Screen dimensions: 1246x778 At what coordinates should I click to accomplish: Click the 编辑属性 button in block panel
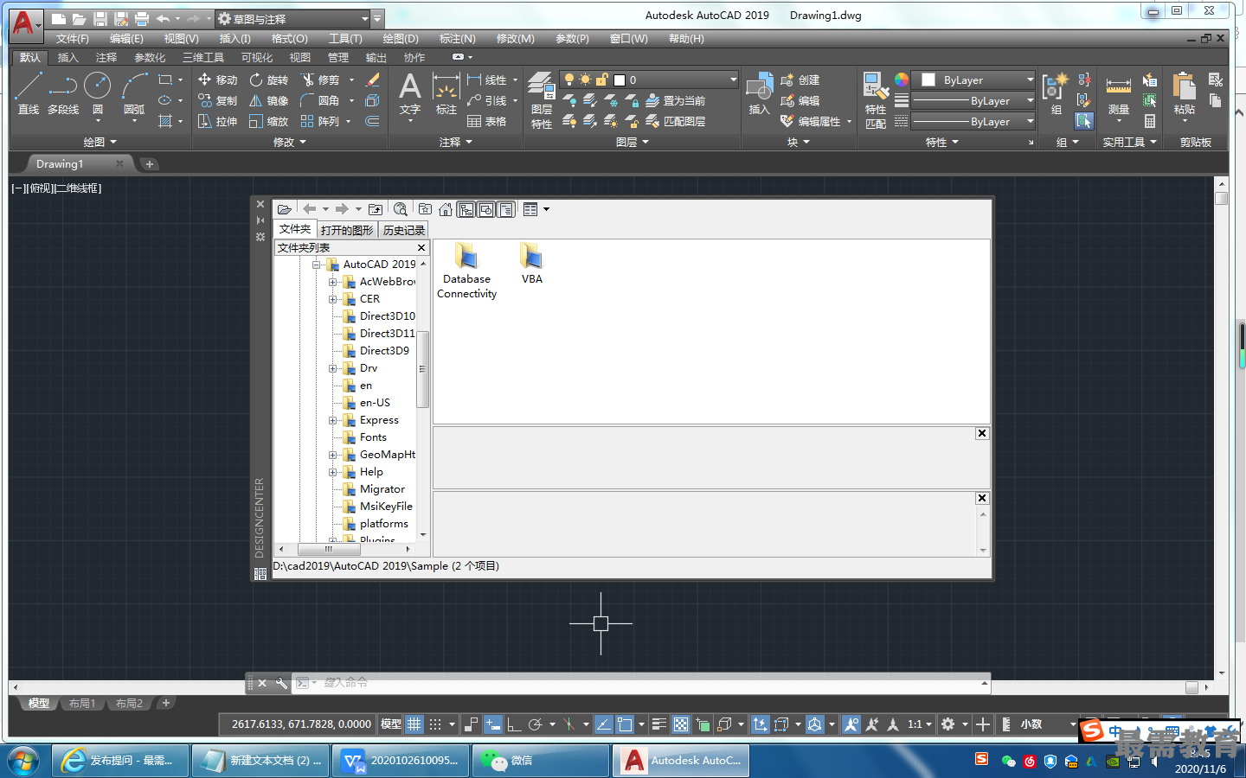point(810,121)
